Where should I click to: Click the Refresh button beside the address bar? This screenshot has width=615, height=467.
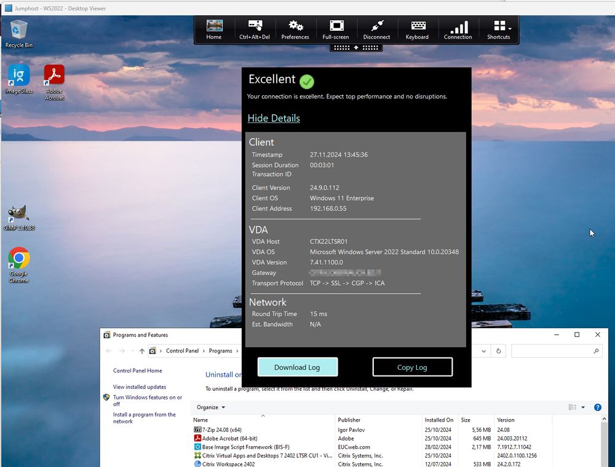(x=499, y=351)
